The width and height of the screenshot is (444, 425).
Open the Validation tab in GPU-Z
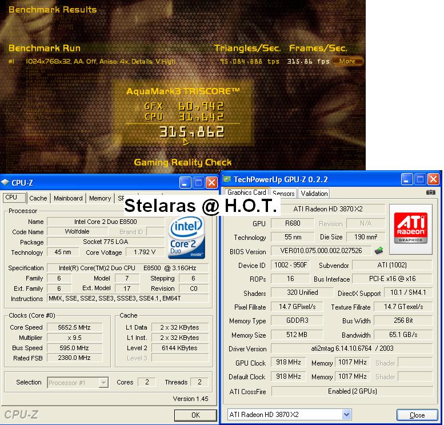click(x=314, y=194)
